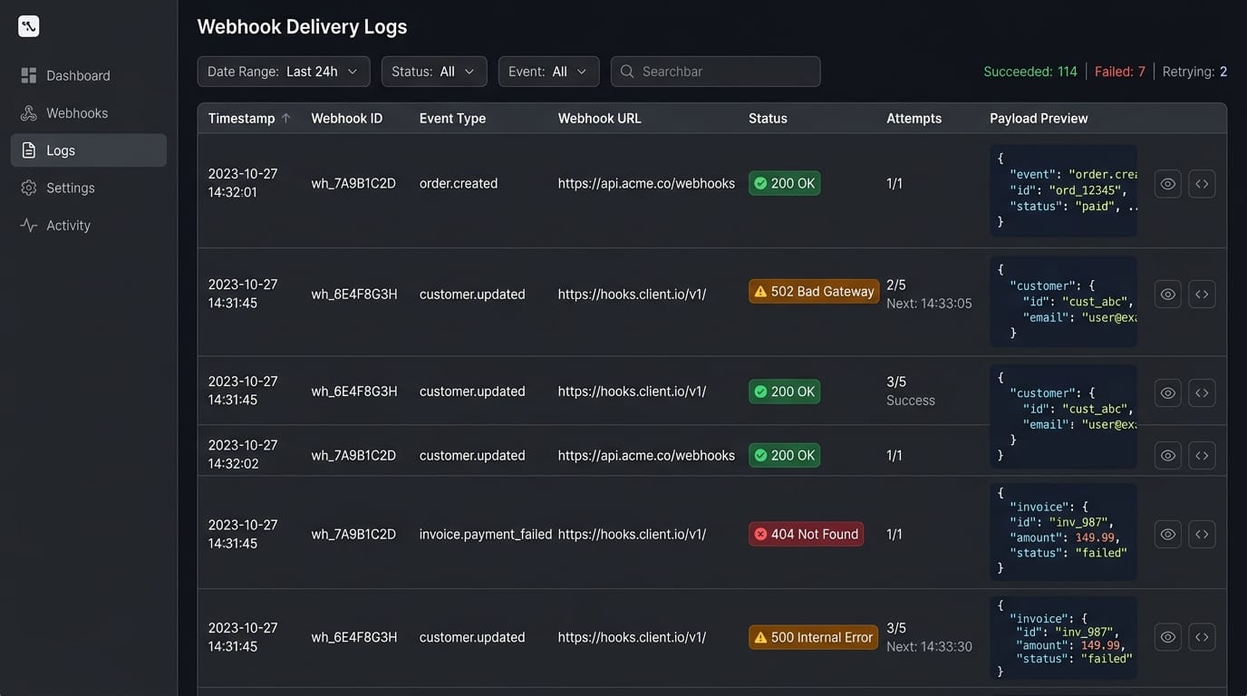Click into the Searchbar input field

tap(716, 72)
